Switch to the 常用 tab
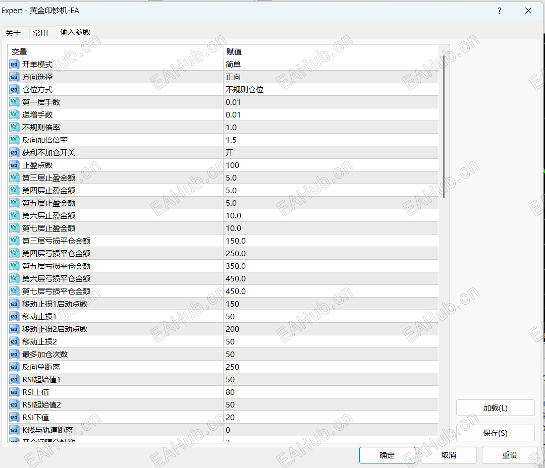Screen dimensions: 545x468 (41, 32)
